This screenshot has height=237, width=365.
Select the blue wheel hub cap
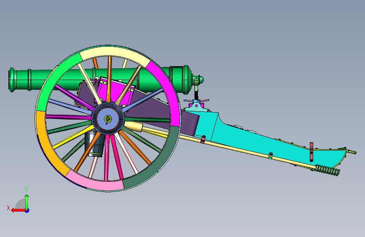[102, 119]
